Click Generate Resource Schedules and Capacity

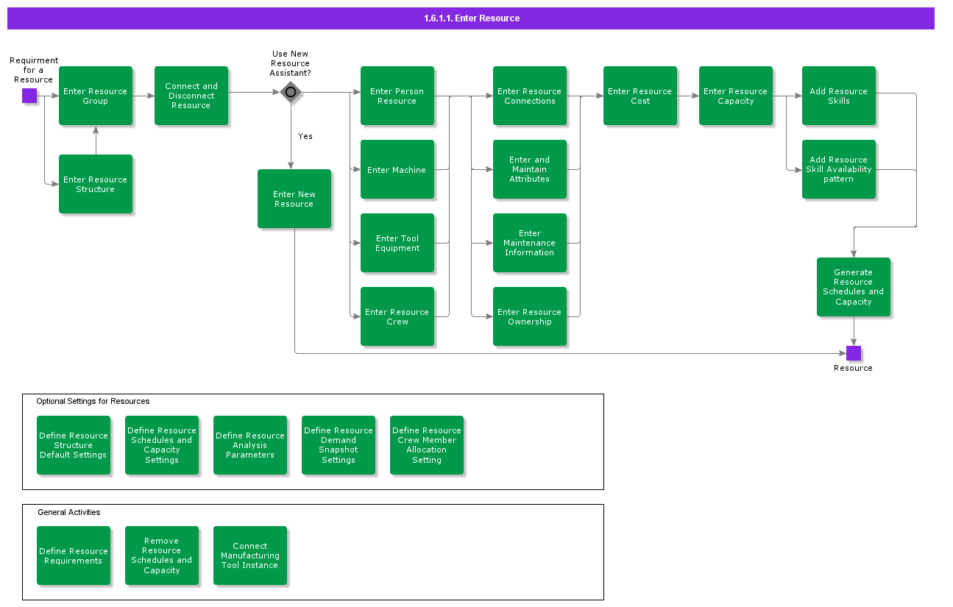pos(854,287)
